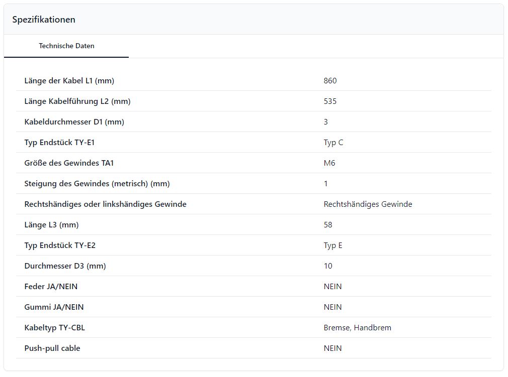This screenshot has width=508, height=377.
Task: Click the 535 value in the table
Action: tap(330, 101)
